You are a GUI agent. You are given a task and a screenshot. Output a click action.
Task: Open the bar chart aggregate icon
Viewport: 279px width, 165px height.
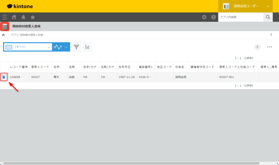coord(87,47)
